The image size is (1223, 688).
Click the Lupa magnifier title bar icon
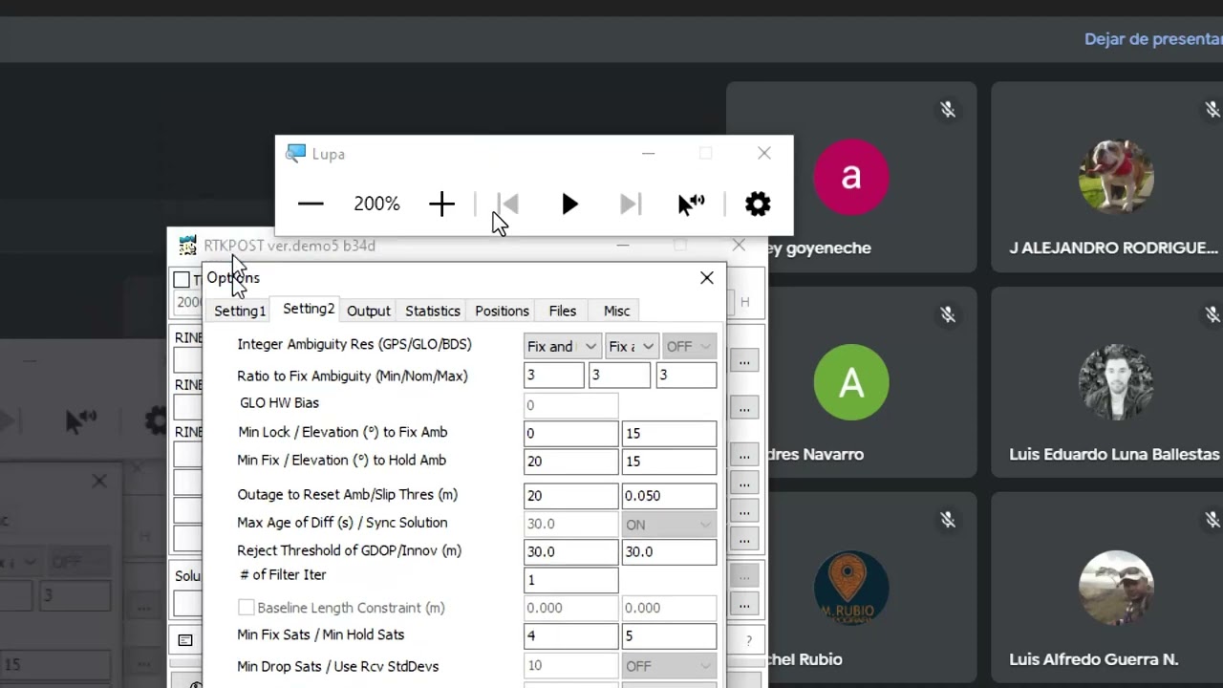tap(296, 153)
